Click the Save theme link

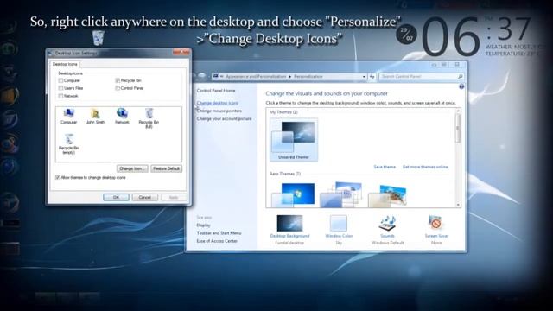tap(385, 167)
